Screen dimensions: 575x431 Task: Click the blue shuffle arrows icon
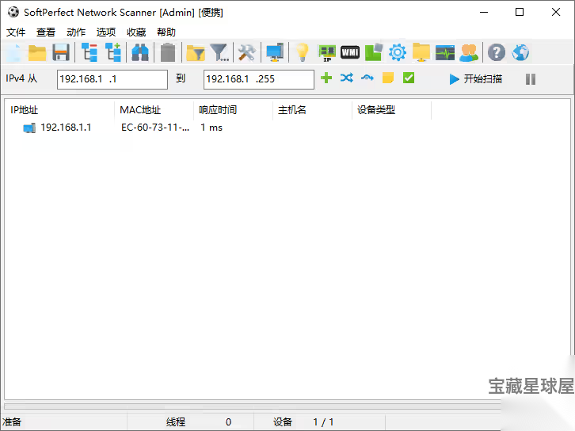click(x=347, y=78)
